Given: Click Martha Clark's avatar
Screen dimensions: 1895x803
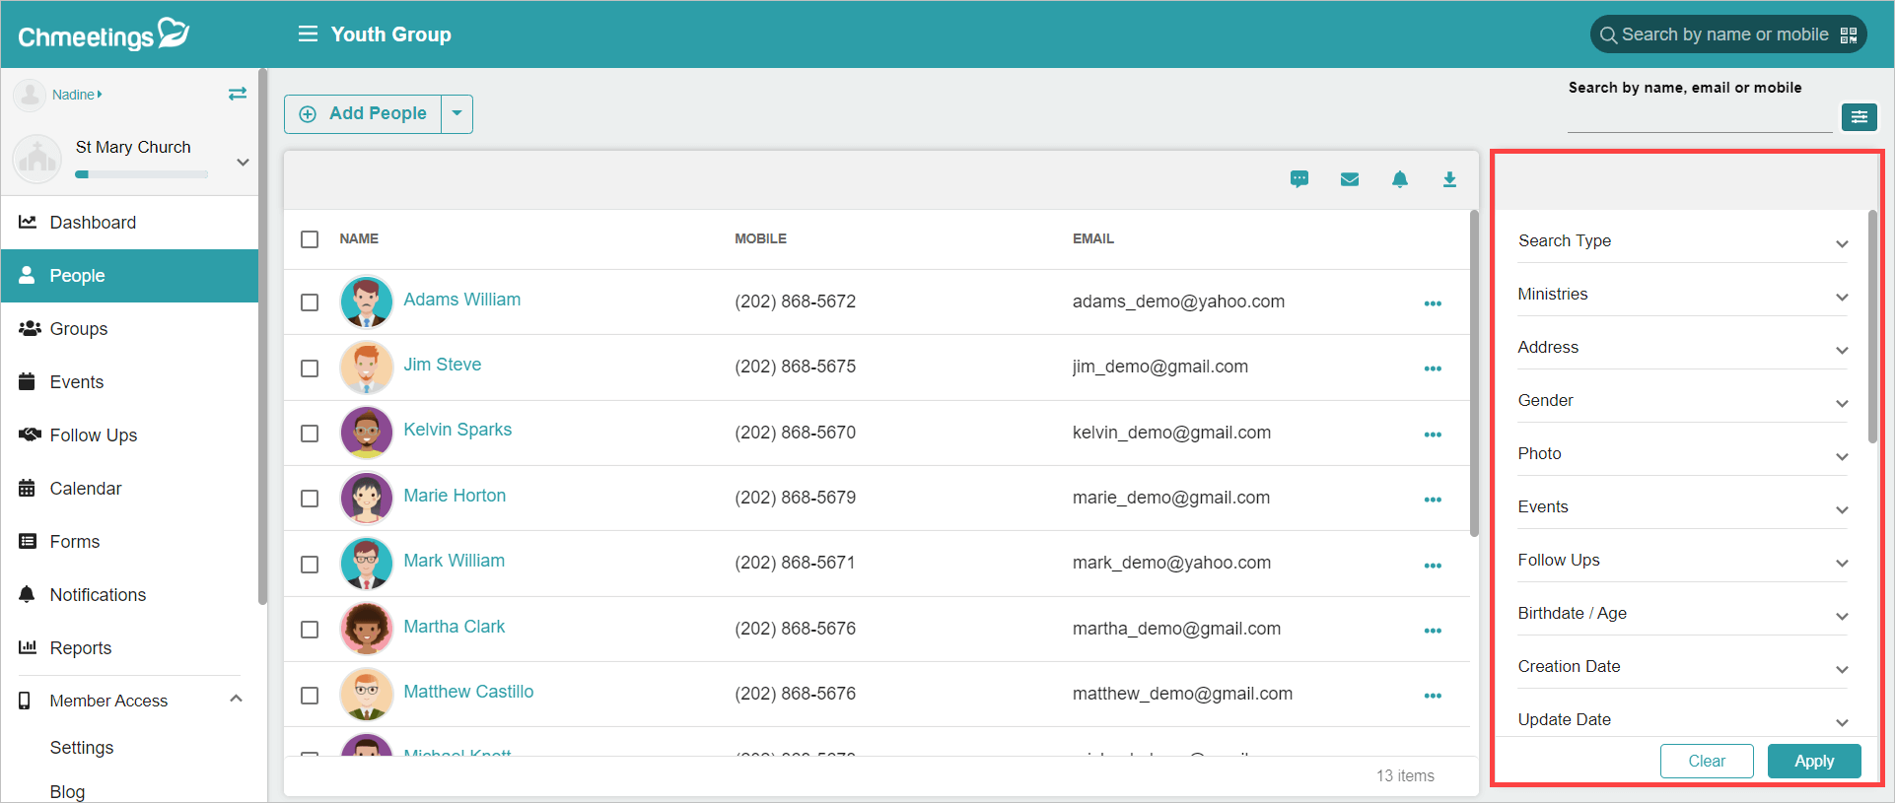Looking at the screenshot, I should (x=367, y=629).
